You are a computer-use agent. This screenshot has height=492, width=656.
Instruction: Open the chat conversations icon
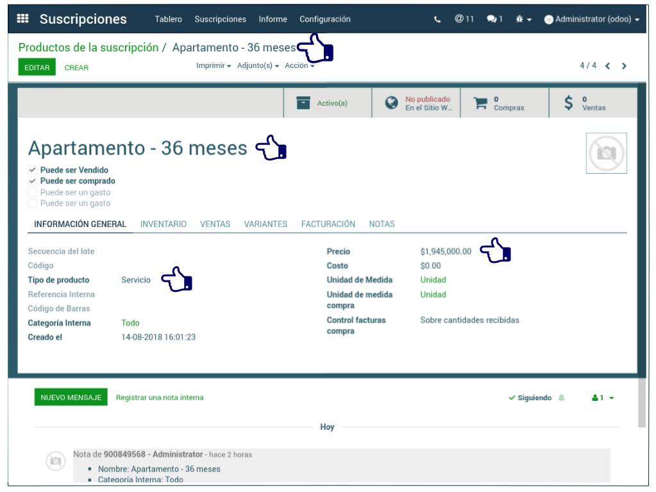coord(494,19)
